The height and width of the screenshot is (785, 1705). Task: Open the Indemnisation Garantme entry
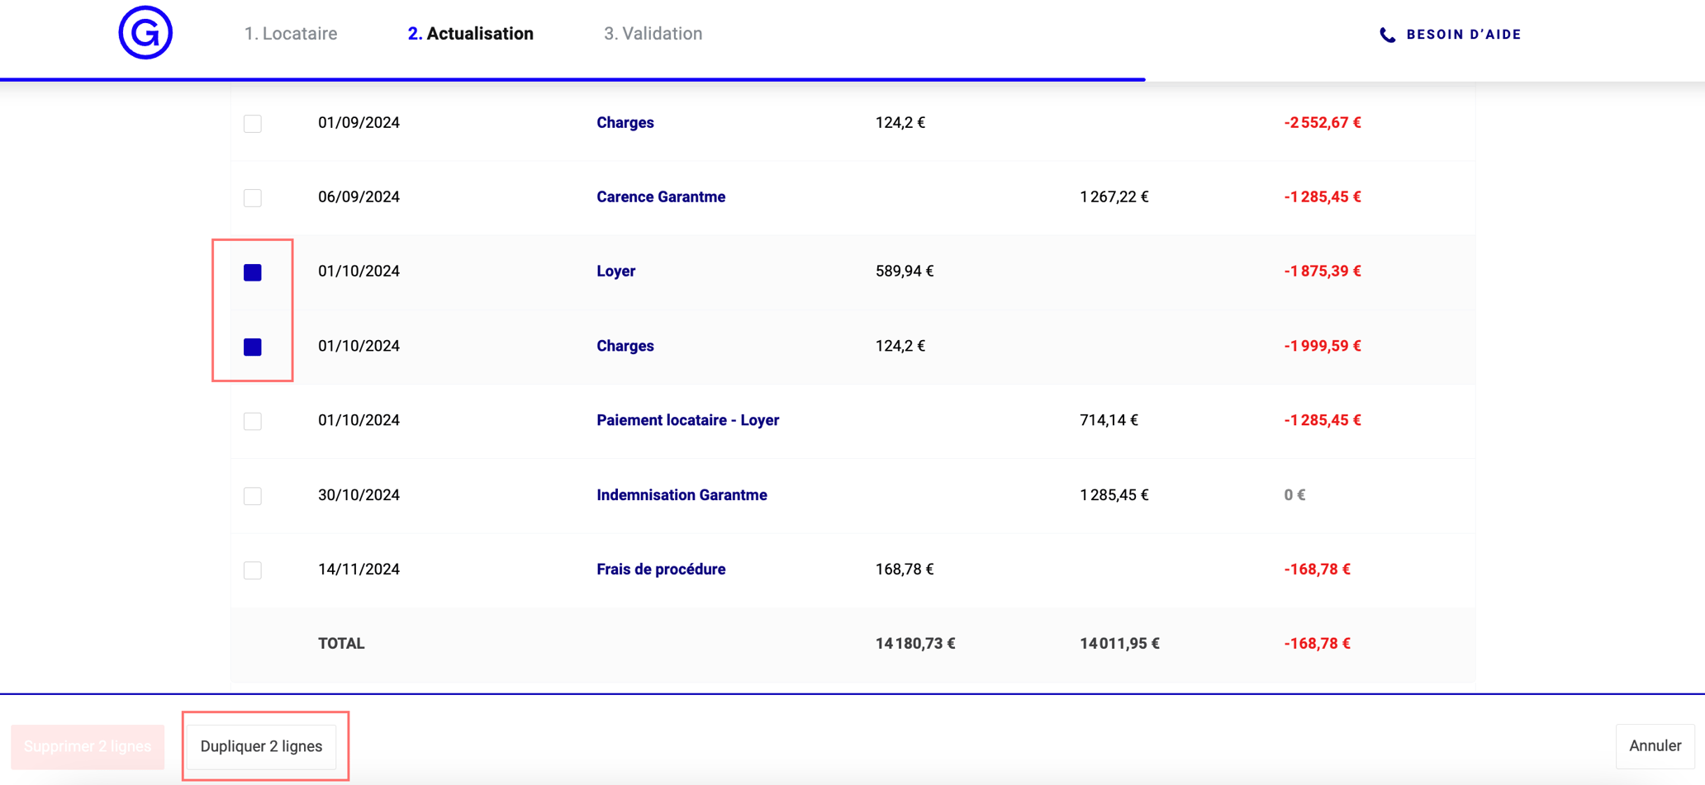[682, 495]
